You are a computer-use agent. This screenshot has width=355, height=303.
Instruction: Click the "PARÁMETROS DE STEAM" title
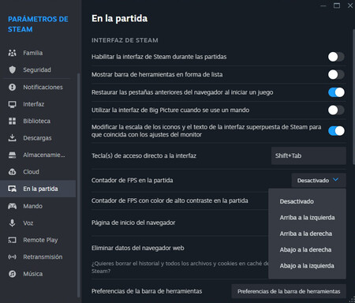click(x=38, y=24)
